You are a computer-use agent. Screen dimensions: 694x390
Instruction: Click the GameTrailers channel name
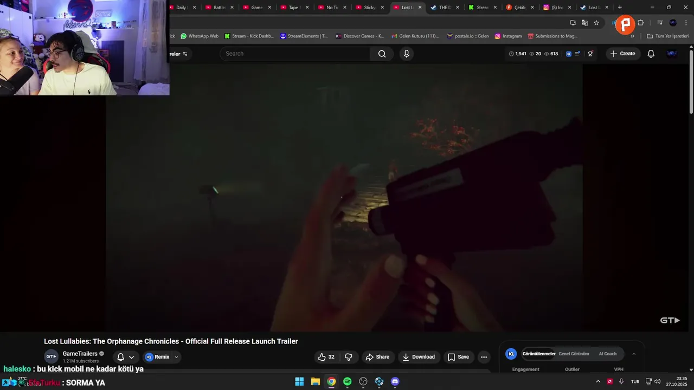[x=80, y=354]
